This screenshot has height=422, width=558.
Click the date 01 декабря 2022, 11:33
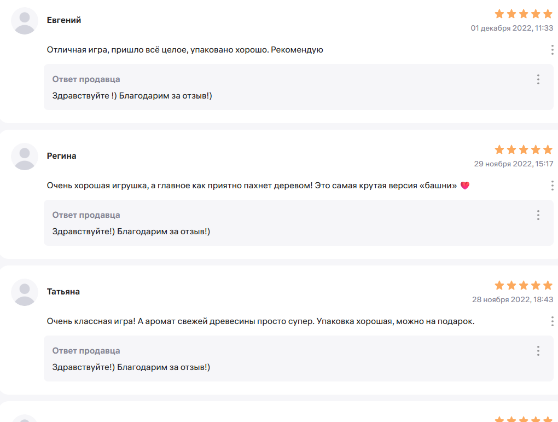512,28
